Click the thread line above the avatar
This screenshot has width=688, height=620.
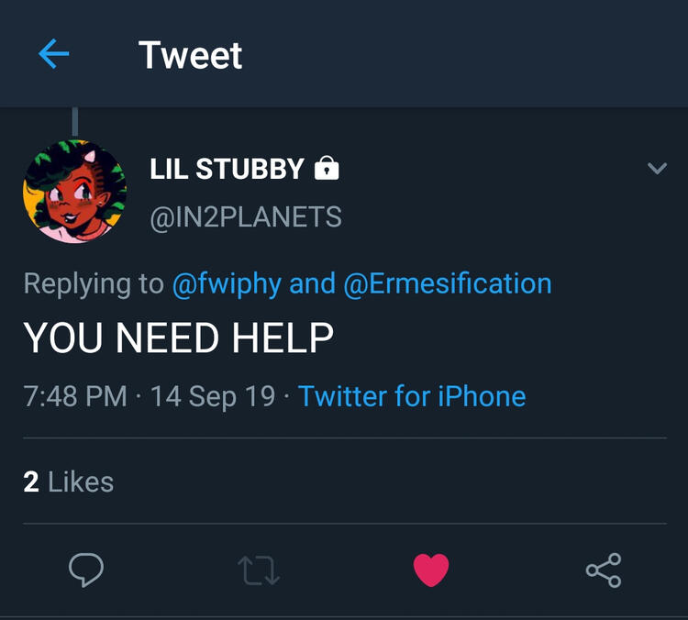click(74, 121)
